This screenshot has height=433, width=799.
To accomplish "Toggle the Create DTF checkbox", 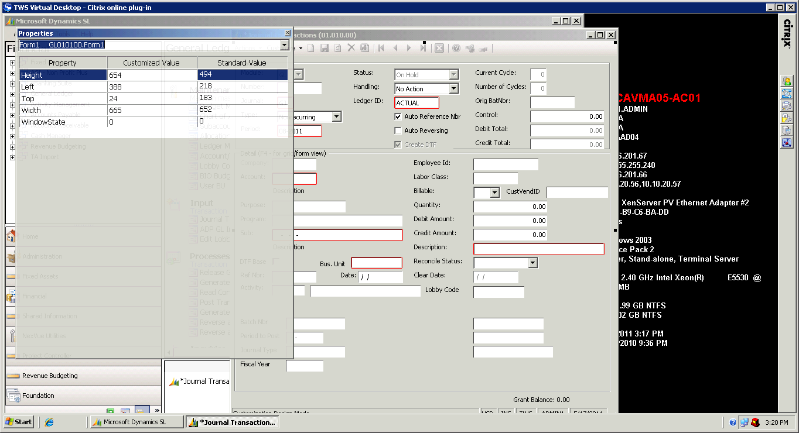I will (398, 144).
